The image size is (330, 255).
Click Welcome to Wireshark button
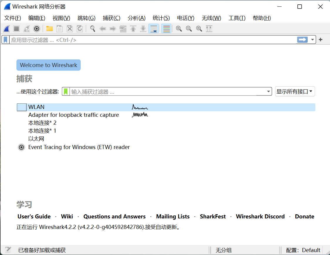tap(49, 65)
